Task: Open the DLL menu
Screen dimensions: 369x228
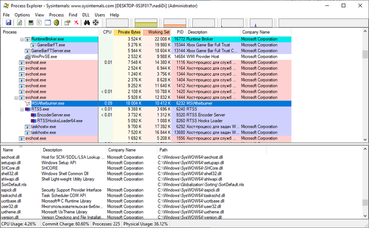Action: point(86,15)
